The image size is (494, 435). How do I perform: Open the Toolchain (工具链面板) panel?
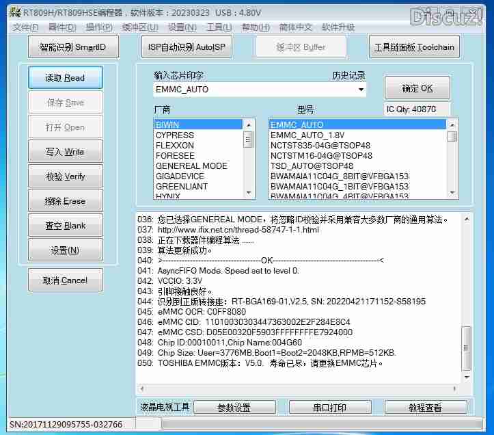(x=414, y=47)
